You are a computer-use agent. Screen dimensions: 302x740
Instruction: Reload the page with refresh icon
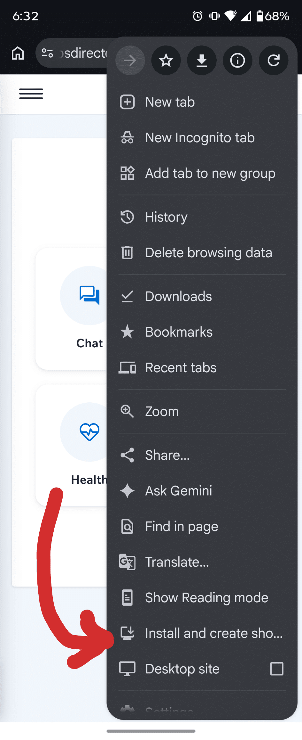[274, 60]
